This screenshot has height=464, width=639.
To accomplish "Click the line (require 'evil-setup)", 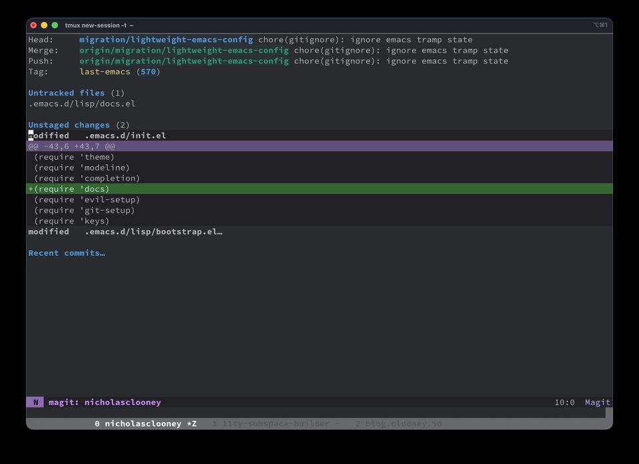I will click(87, 199).
